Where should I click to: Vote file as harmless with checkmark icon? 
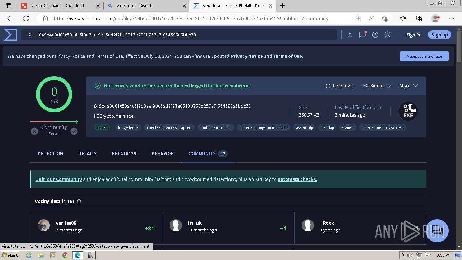[74, 131]
